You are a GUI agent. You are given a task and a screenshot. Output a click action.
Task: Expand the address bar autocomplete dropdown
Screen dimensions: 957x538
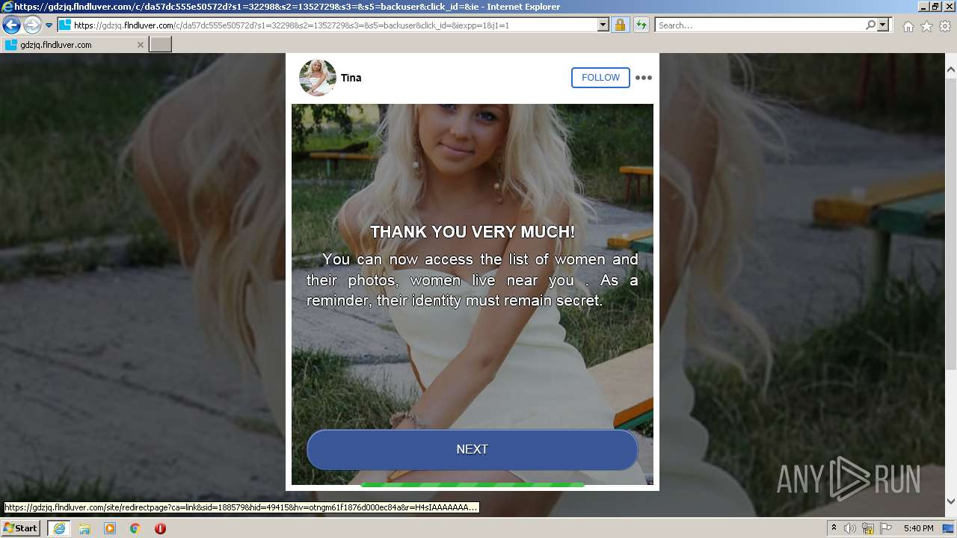point(603,25)
